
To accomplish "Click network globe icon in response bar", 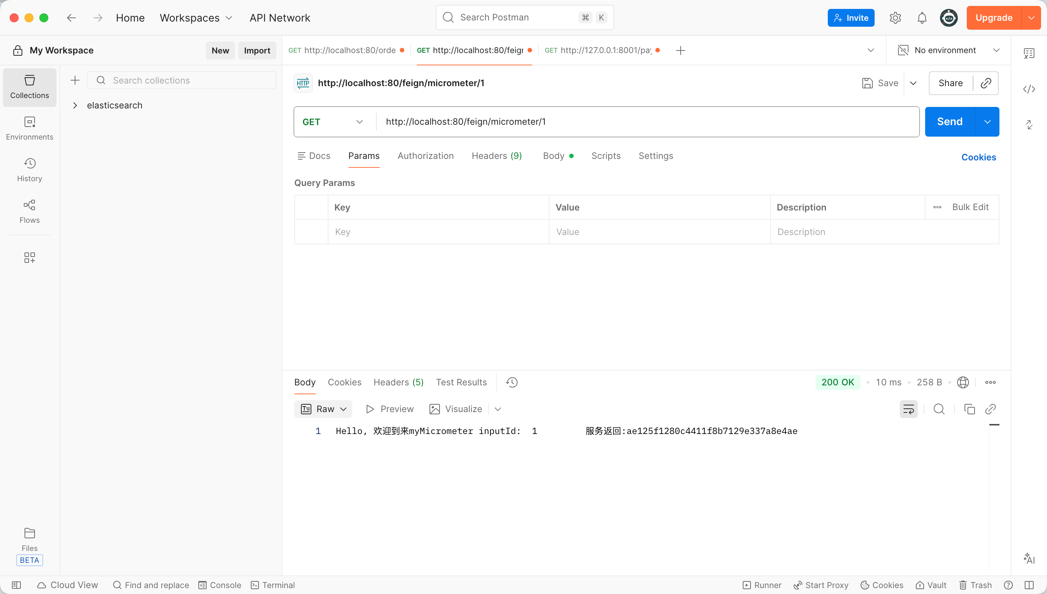I will click(x=963, y=382).
